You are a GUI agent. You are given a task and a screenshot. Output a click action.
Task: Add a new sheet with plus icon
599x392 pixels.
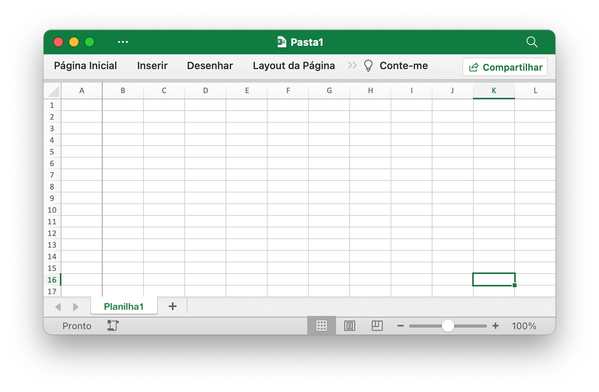click(173, 307)
